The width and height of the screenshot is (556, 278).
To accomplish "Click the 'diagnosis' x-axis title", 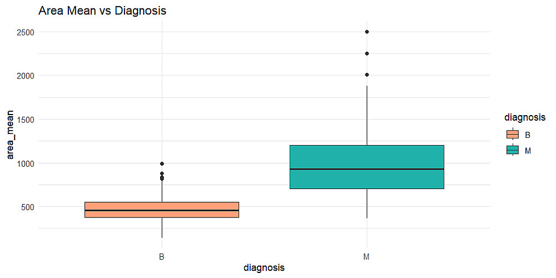I will (264, 268).
